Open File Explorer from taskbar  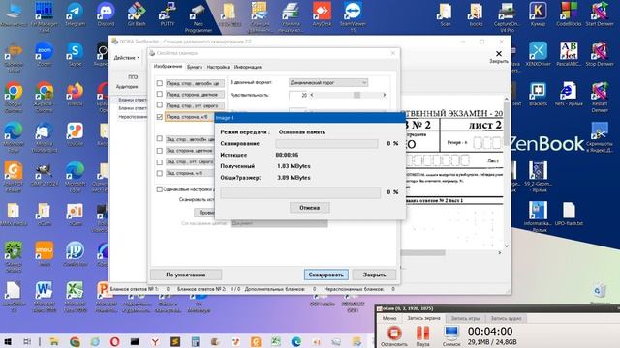pos(54,341)
